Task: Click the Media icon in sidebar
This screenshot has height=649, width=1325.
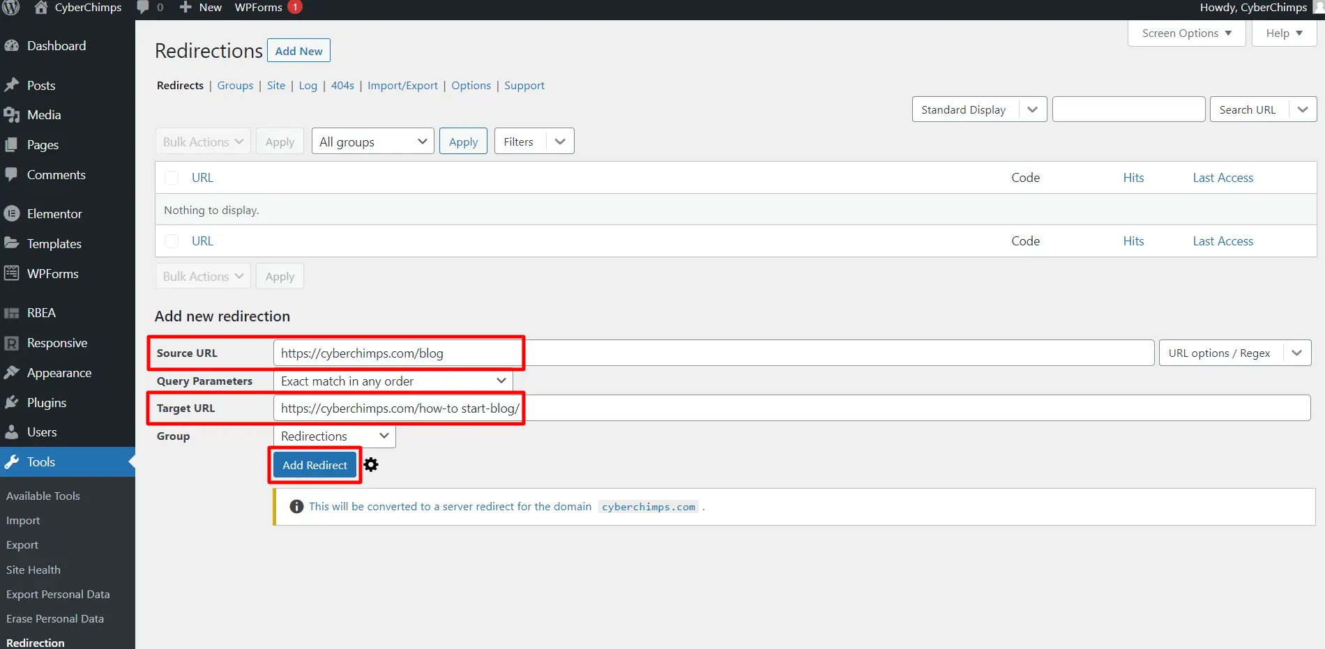Action: point(11,115)
